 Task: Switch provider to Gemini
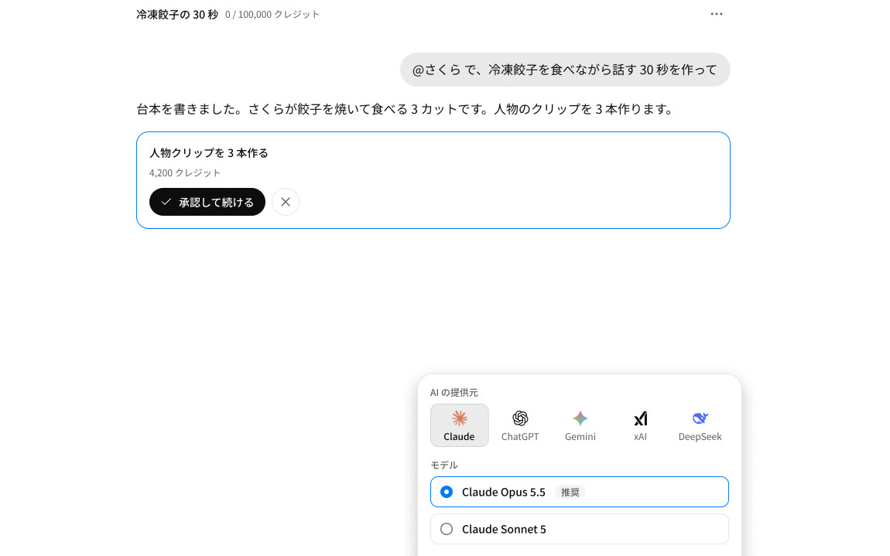pyautogui.click(x=580, y=425)
